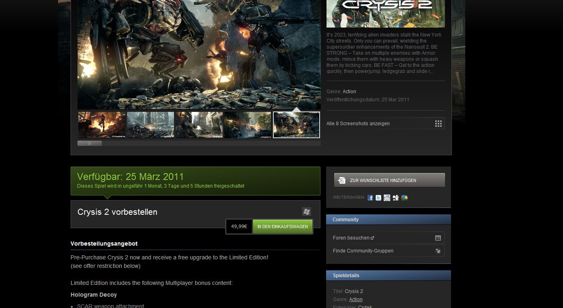563x308 pixels.
Task: Click the WEITERSAGEN label
Action: pyautogui.click(x=349, y=198)
